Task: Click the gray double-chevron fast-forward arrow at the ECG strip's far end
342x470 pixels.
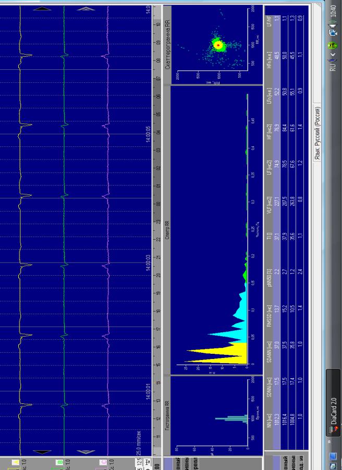Action: click(x=86, y=9)
